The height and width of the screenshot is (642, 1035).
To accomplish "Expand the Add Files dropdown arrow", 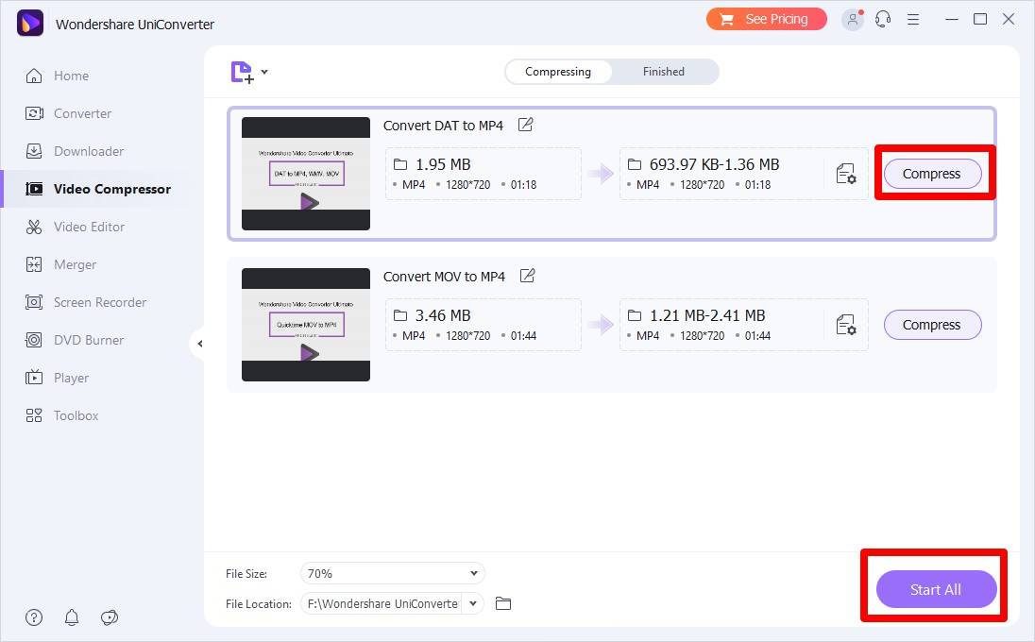I will [x=264, y=71].
